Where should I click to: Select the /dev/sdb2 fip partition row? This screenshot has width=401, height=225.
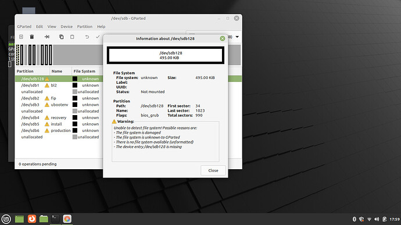tap(59, 98)
